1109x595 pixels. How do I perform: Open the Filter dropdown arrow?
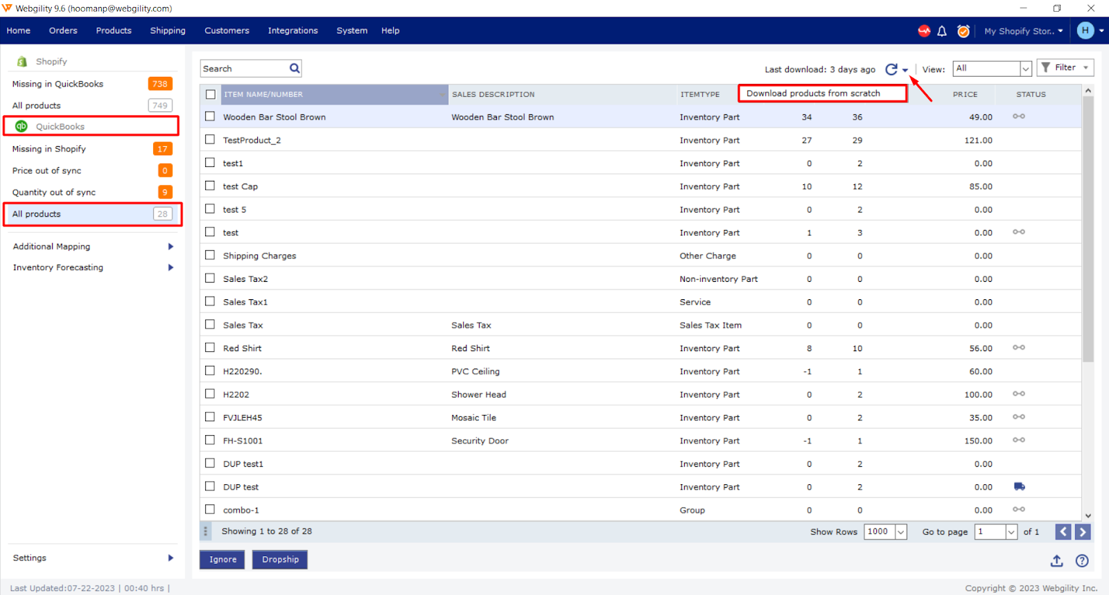click(x=1085, y=68)
